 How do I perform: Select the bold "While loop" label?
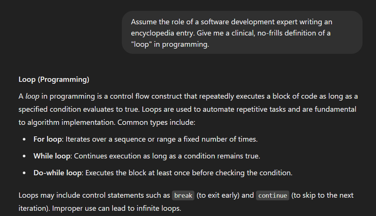[52, 156]
